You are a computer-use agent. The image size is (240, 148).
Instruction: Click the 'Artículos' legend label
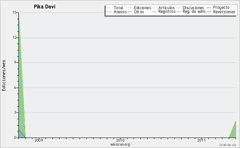[166, 8]
